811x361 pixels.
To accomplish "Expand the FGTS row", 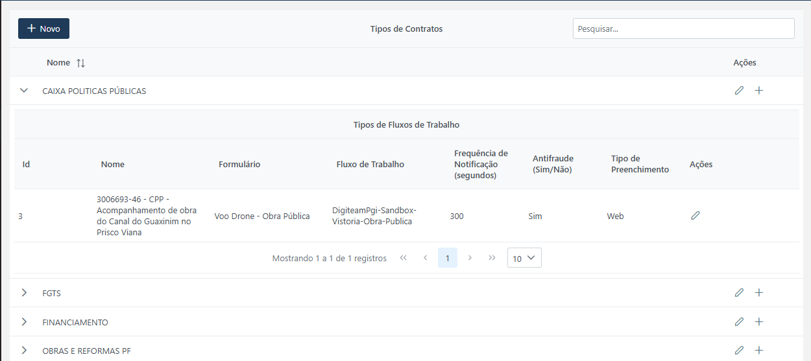I will coord(24,293).
